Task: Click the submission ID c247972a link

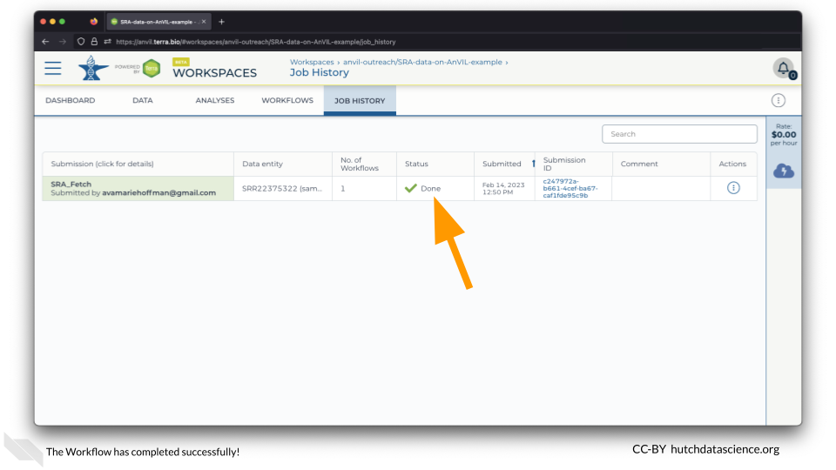Action: click(x=570, y=188)
